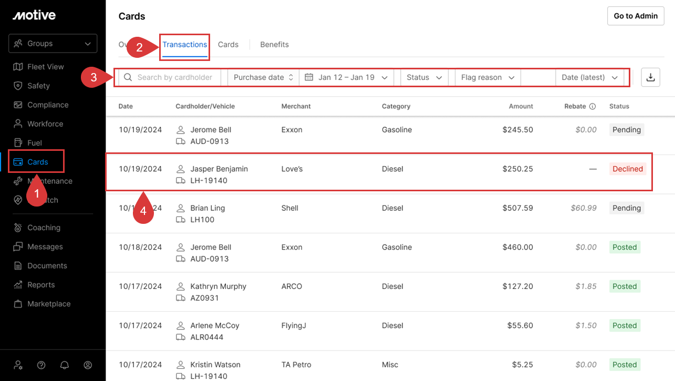Open the Safety shield icon
Image resolution: width=675 pixels, height=381 pixels.
[18, 86]
